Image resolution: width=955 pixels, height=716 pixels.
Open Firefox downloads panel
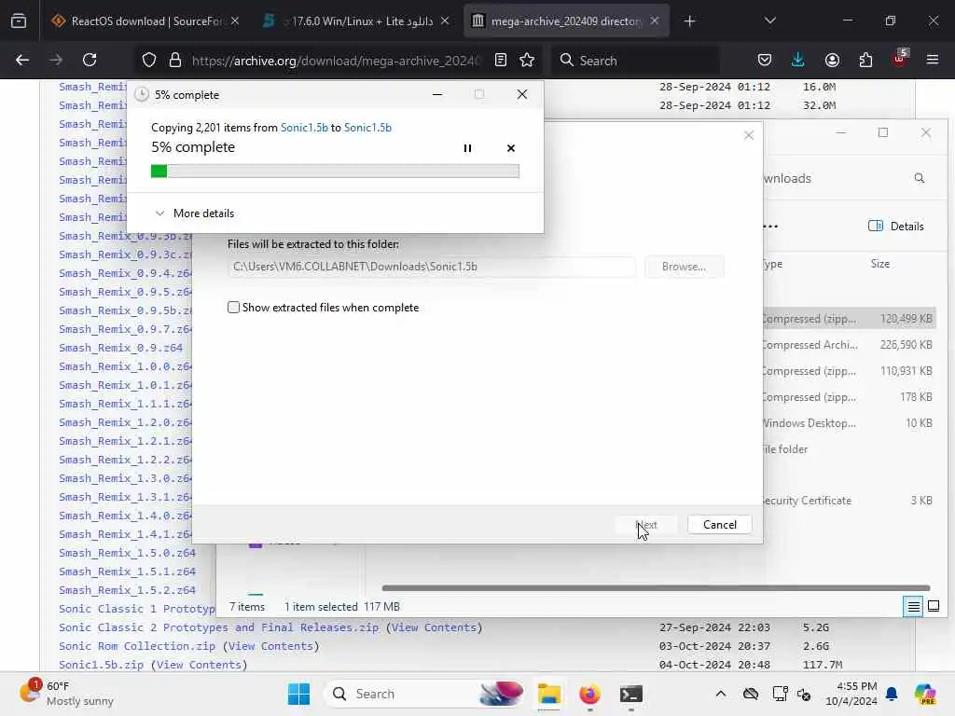click(798, 60)
